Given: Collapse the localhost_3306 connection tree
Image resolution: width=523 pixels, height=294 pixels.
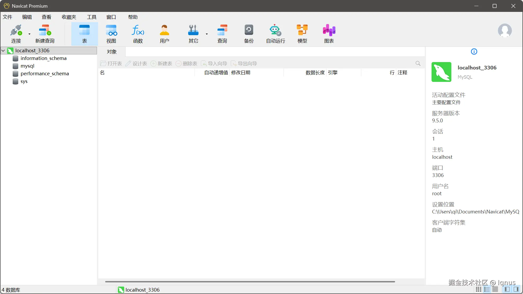Looking at the screenshot, I should [3, 50].
